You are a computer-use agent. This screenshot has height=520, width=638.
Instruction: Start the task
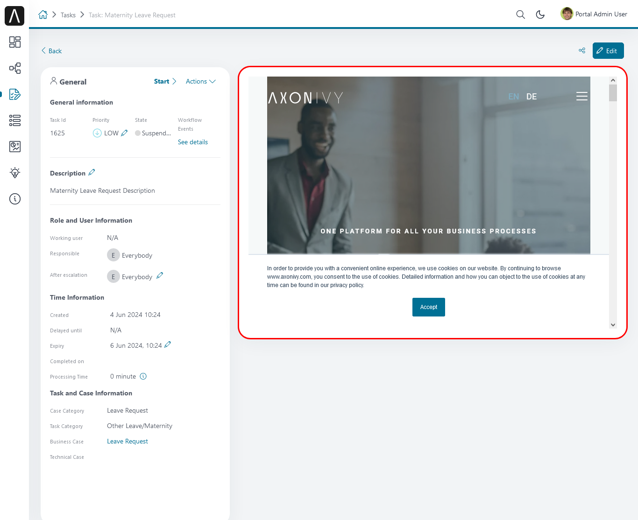pos(165,81)
